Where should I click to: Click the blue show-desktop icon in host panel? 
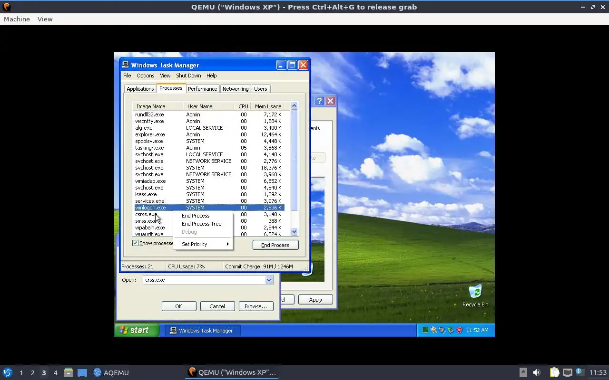click(82, 372)
